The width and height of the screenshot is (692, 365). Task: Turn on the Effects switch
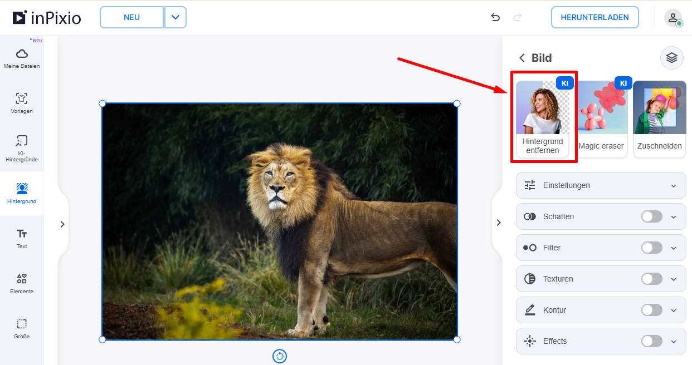652,341
